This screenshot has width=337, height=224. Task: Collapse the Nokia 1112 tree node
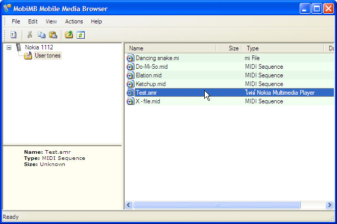[x=9, y=47]
